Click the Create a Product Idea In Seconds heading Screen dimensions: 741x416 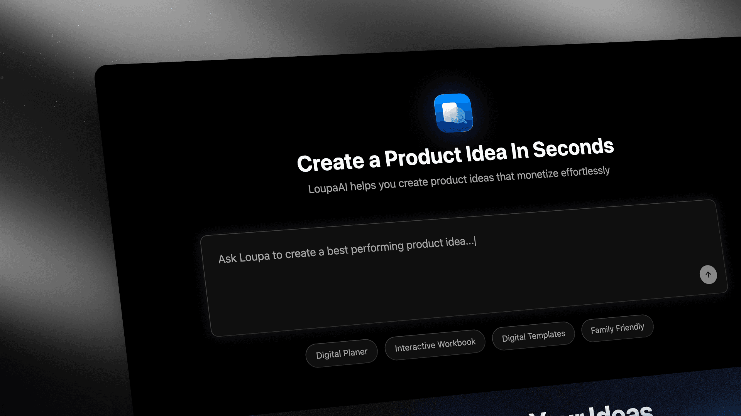coord(455,155)
